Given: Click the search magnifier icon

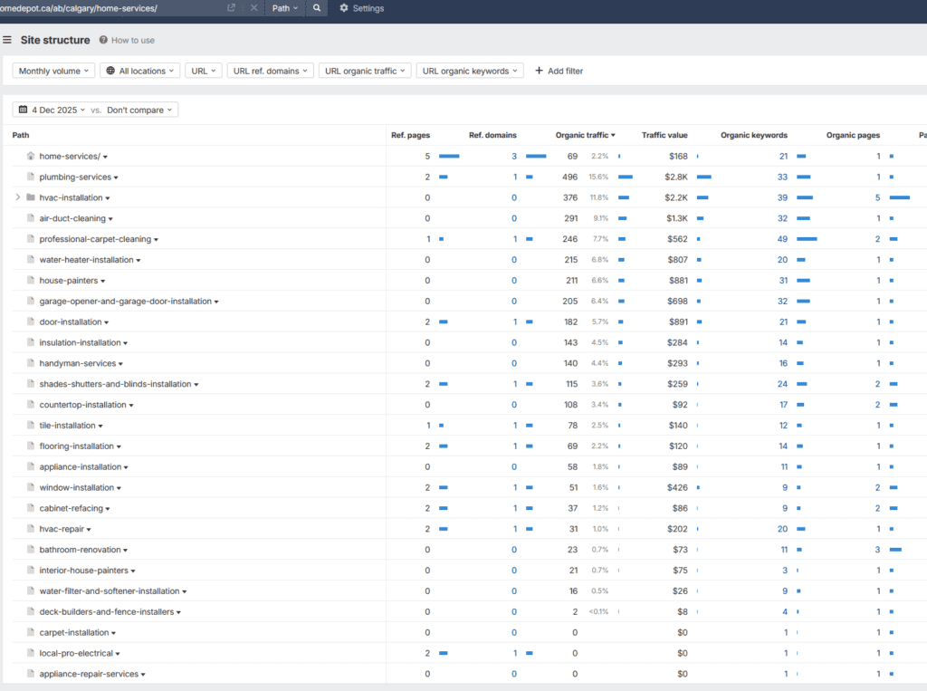Looking at the screenshot, I should [x=316, y=8].
